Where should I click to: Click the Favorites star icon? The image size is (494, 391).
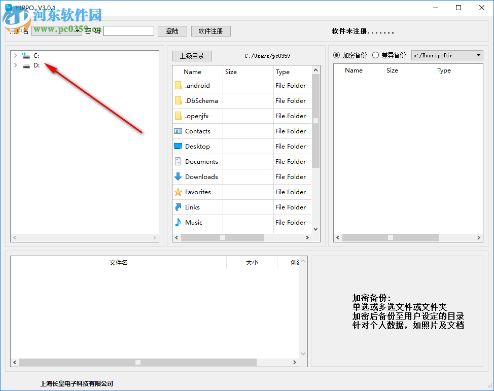pyautogui.click(x=179, y=192)
